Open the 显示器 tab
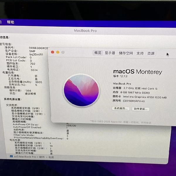This screenshot has height=176, width=176. (x=110, y=53)
